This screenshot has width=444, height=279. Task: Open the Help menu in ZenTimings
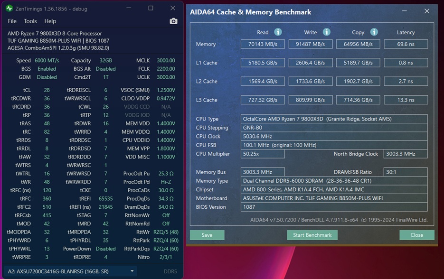50,21
